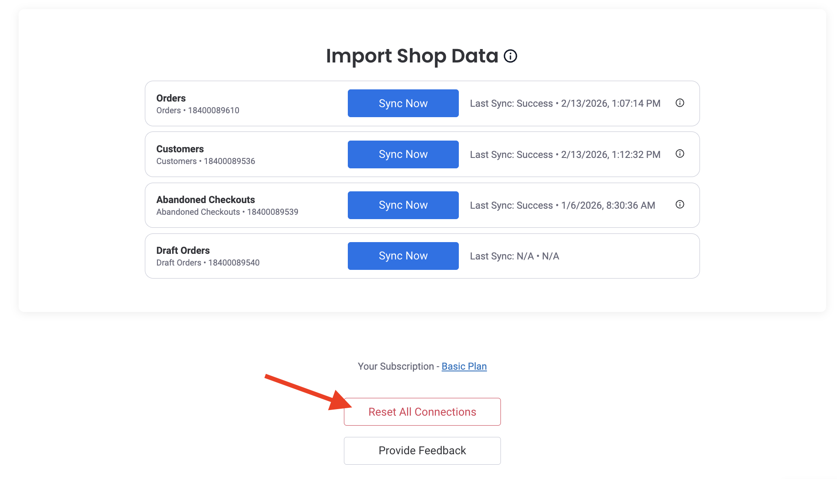Select the Customers row title
Screen dimensions: 837x479
180,149
